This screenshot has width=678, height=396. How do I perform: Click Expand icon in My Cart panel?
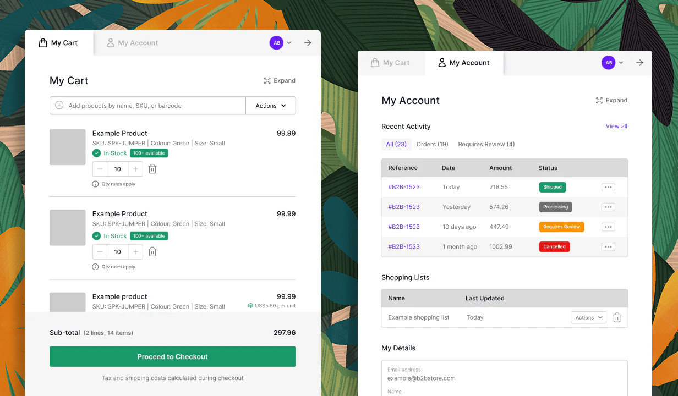267,81
